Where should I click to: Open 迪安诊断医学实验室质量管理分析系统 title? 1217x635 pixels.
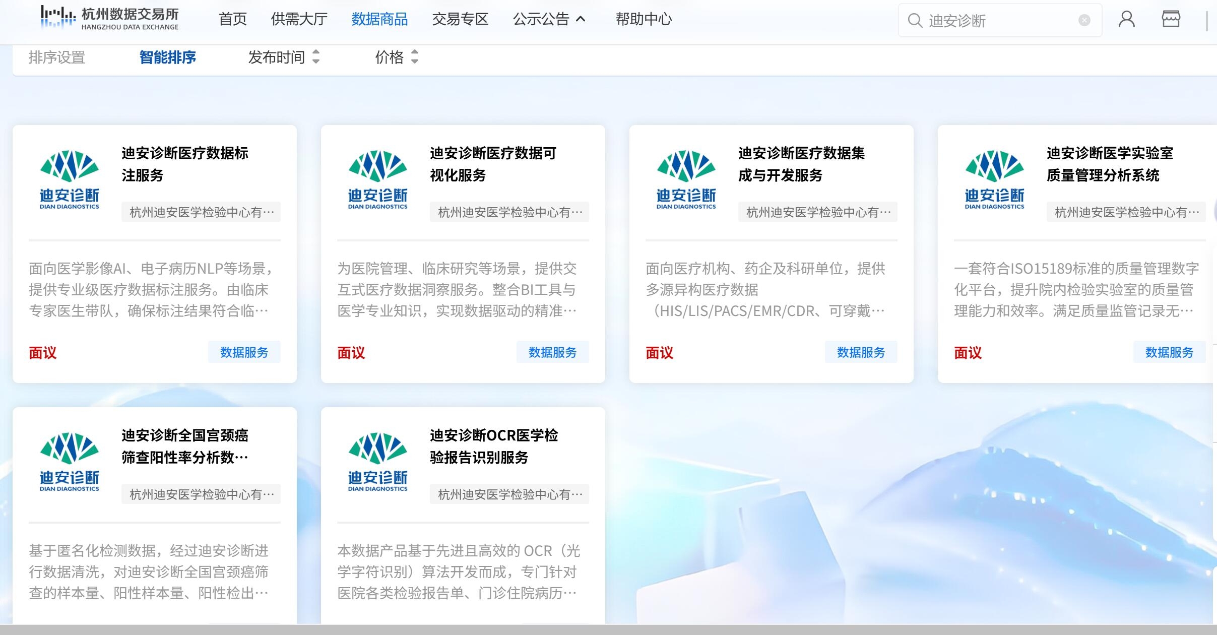(1110, 164)
